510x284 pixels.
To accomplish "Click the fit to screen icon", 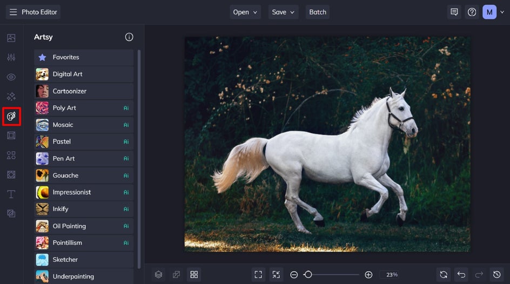I will (x=258, y=274).
